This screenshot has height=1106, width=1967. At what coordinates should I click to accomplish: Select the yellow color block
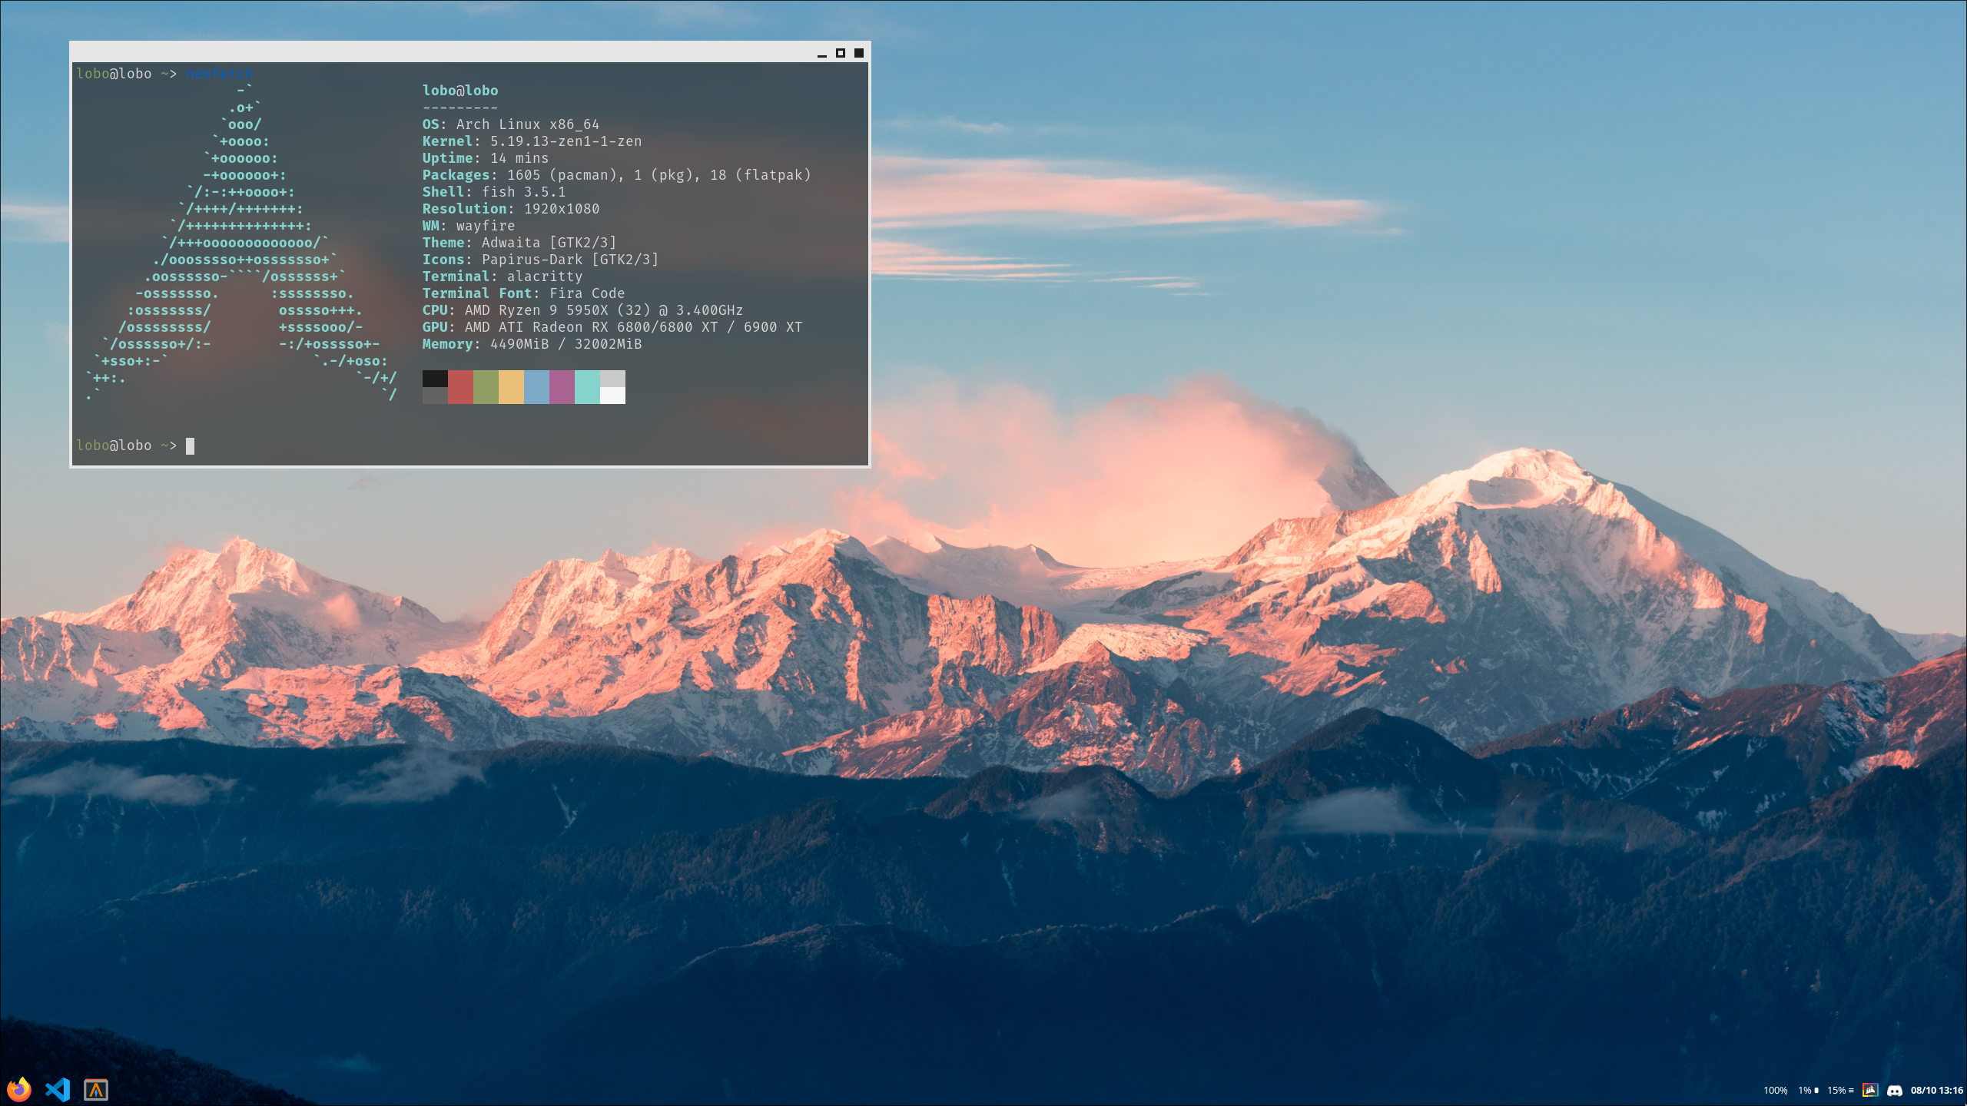tap(511, 386)
